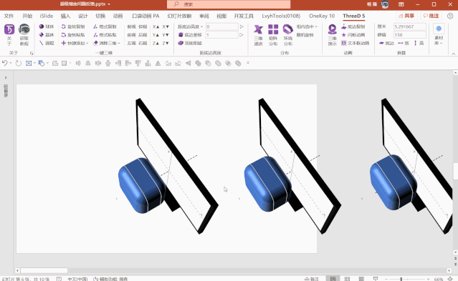Click the redo arrow in quick toolbar

(19, 63)
